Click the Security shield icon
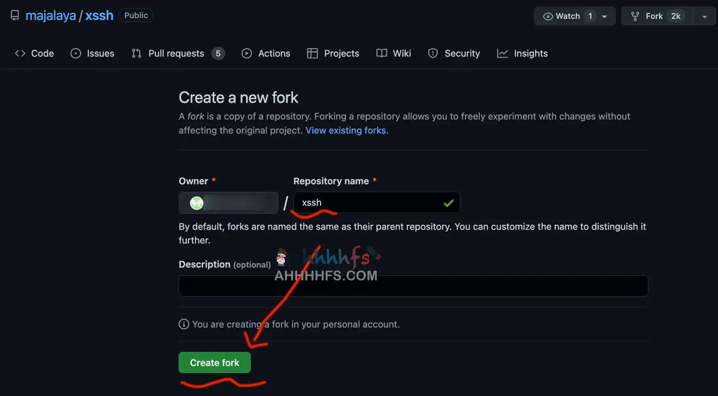Screen dimensions: 718x396 click(433, 53)
